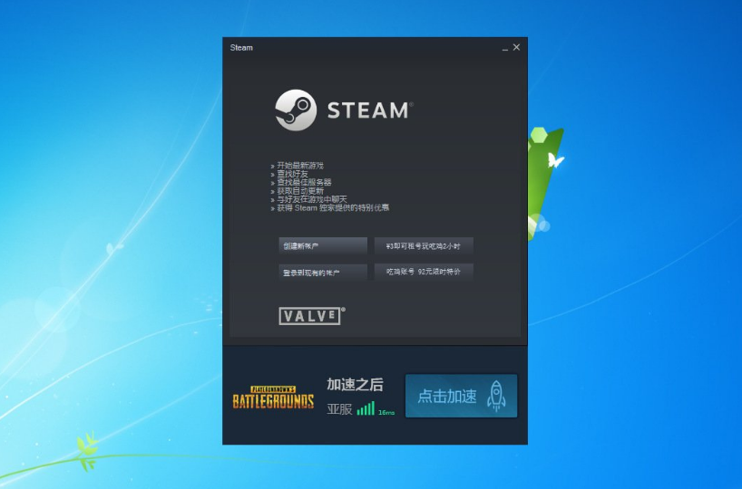
Task: Click the Steam window title text
Action: [241, 48]
